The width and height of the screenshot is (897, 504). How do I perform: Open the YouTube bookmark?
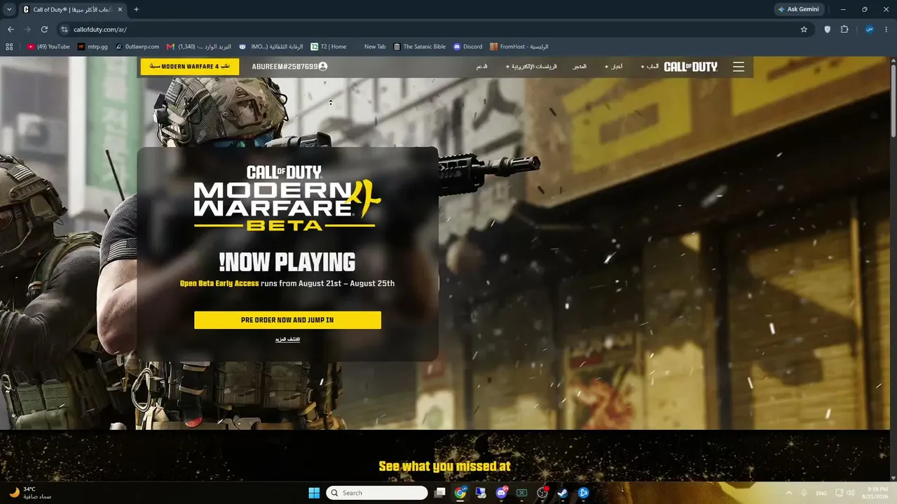tap(48, 47)
